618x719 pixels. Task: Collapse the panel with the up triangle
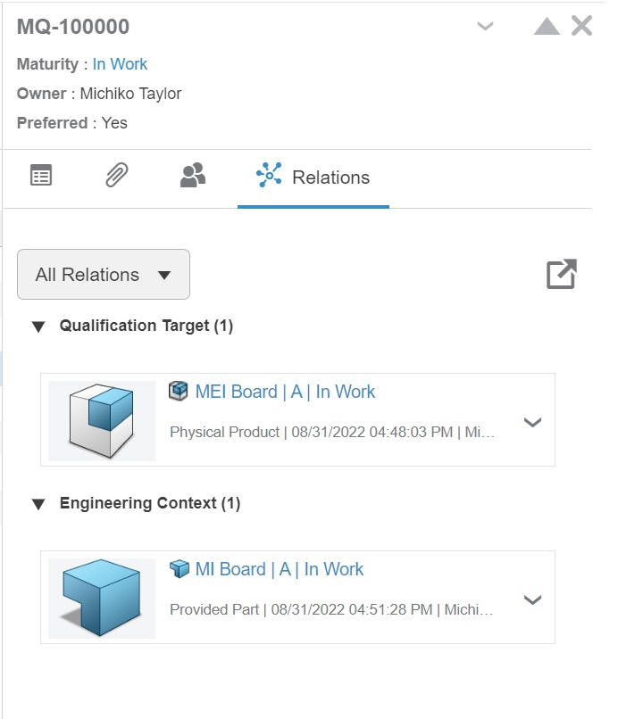click(547, 27)
